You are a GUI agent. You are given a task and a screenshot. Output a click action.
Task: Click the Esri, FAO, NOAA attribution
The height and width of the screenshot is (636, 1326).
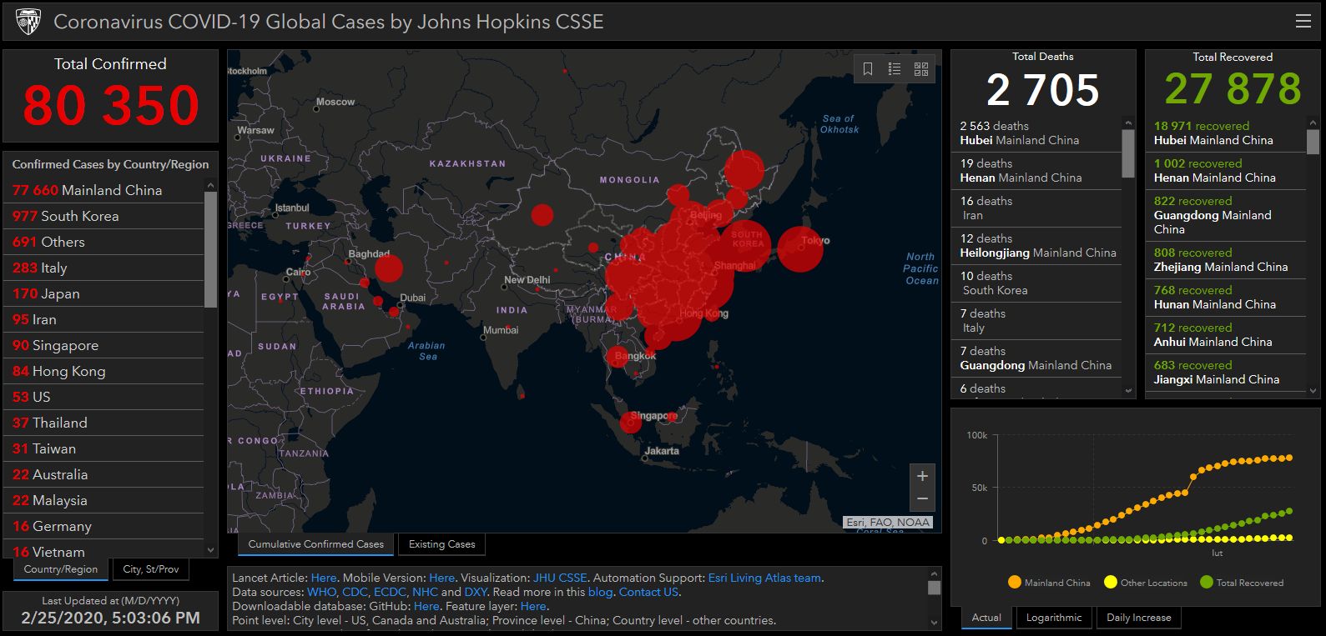(x=887, y=522)
